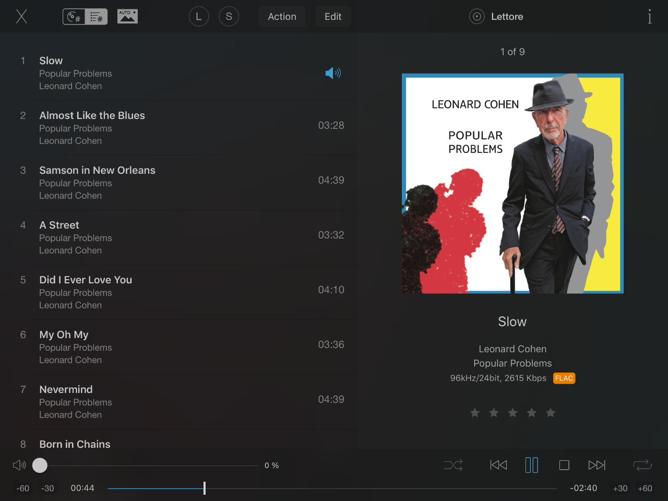Screen dimensions: 668x501
Task: Click the circular L button
Action: tap(199, 17)
